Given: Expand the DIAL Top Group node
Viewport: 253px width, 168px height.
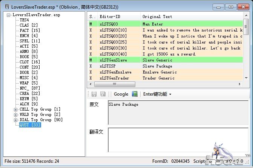Looking at the screenshot, I should 15,120.
